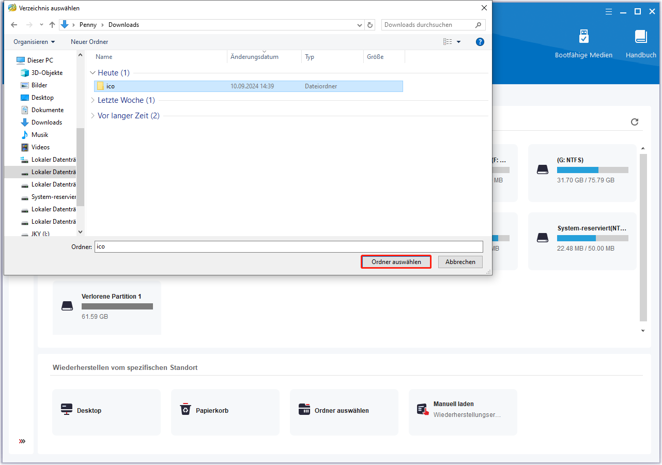The image size is (662, 465).
Task: Select the System-reserviert(NT… drive card
Action: pos(582,241)
